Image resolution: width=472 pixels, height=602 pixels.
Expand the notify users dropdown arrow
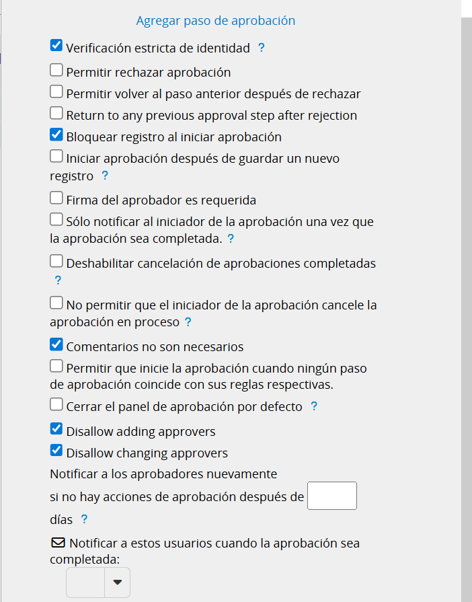click(118, 582)
